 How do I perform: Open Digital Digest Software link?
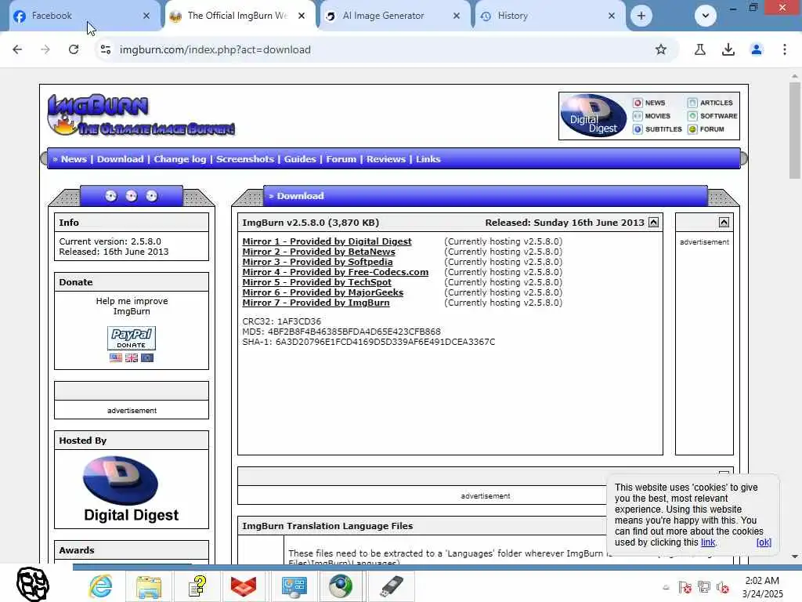[713, 116]
